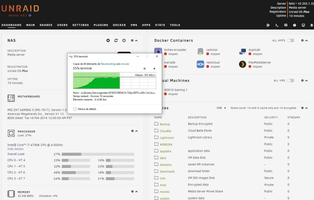Screen dimensions: 314x200
Task: Click Newshosting source link in copy dialog
Action: click(108, 64)
